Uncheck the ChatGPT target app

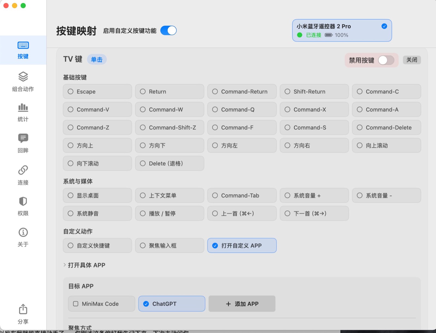click(172, 304)
